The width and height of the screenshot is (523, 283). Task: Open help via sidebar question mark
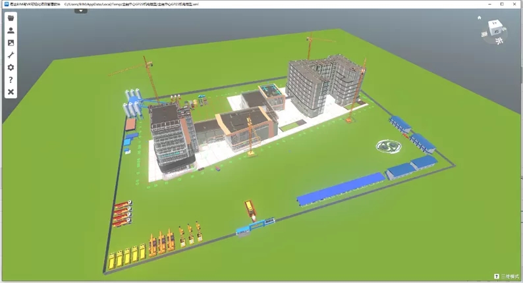(x=11, y=80)
